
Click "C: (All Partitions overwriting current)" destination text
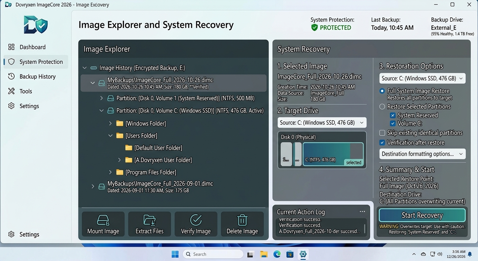click(x=422, y=202)
